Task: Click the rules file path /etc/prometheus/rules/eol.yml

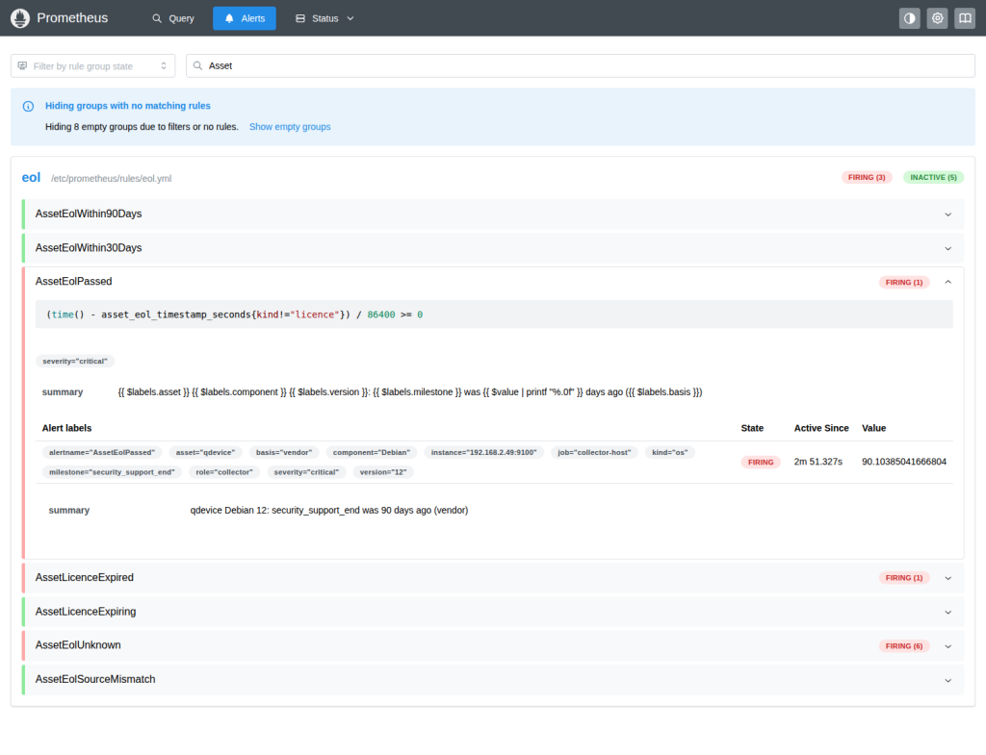Action: [x=112, y=178]
